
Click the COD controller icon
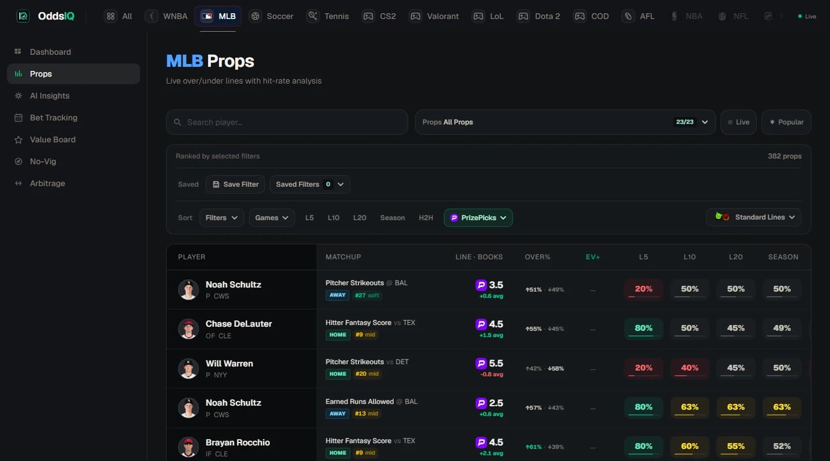[x=579, y=16]
